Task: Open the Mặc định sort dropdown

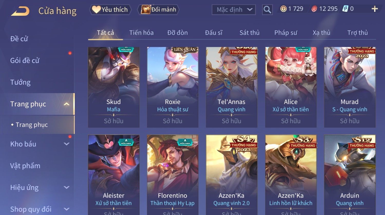Action: point(233,10)
